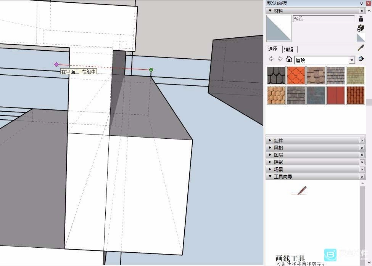Switch to the 编辑 tab

coord(289,49)
